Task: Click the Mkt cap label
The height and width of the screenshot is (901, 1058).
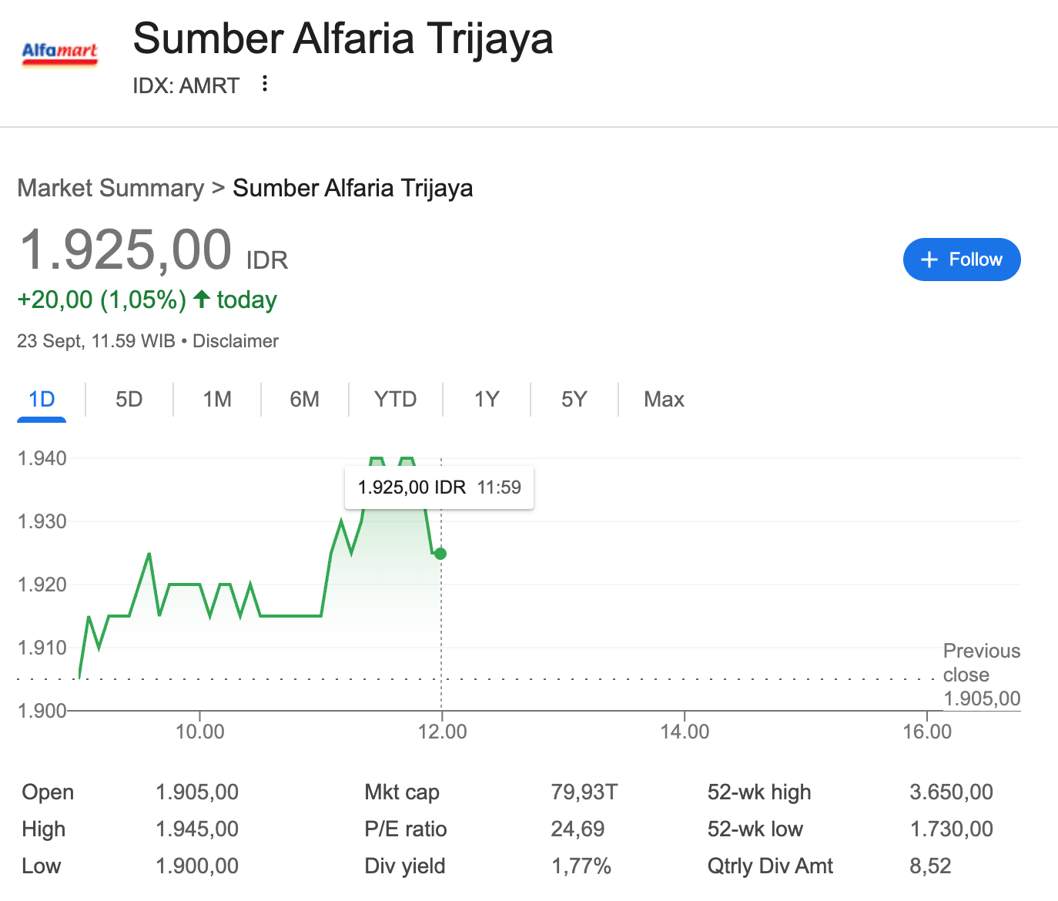Action: 402,792
